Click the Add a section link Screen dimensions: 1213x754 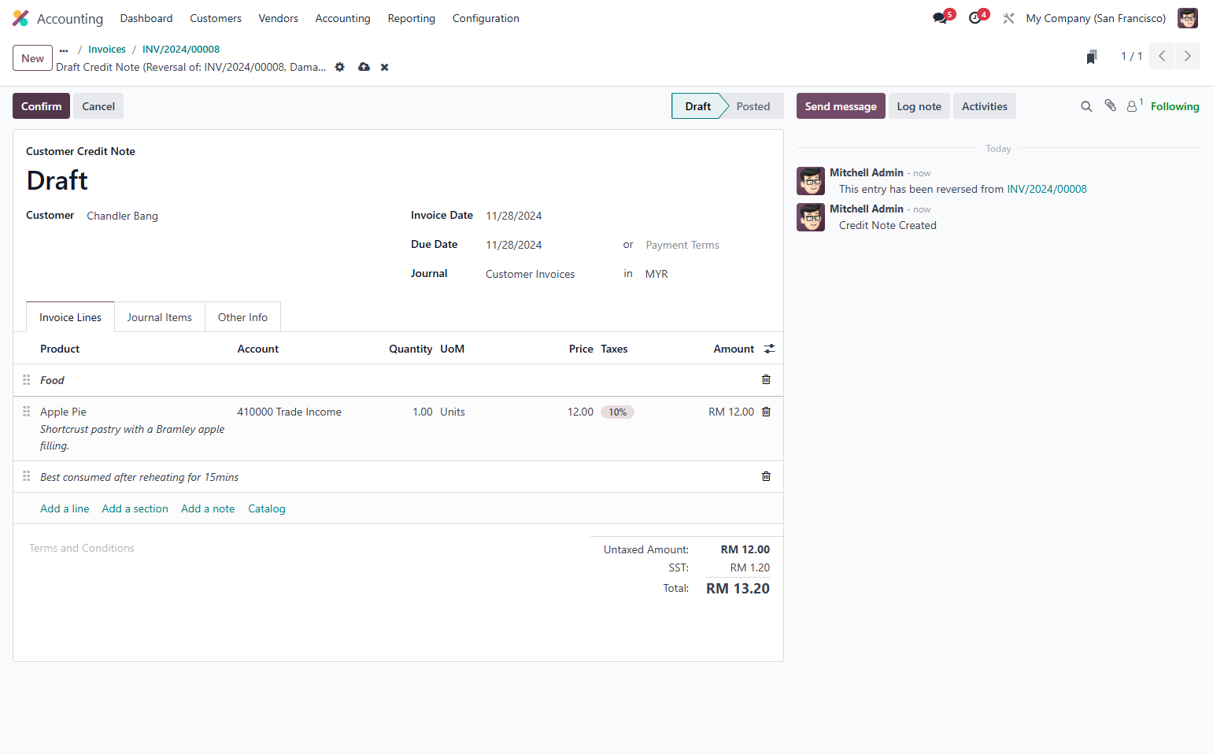point(135,508)
